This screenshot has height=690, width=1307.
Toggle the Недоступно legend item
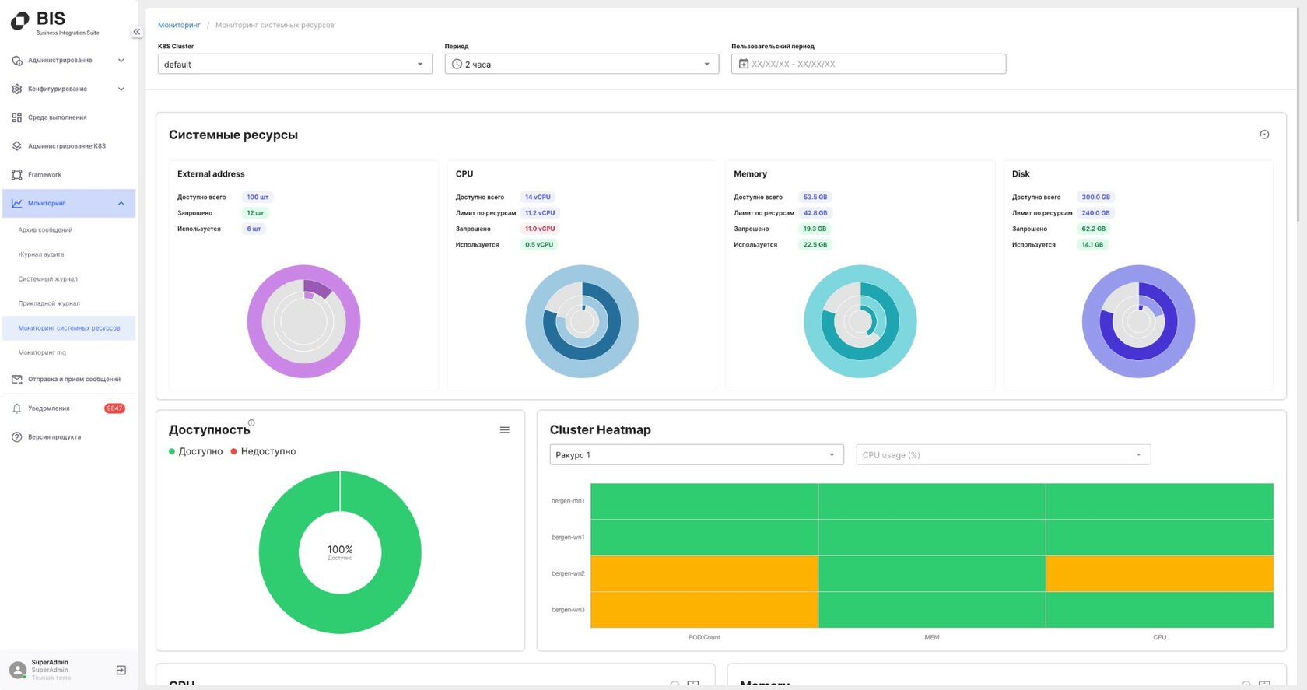point(263,451)
